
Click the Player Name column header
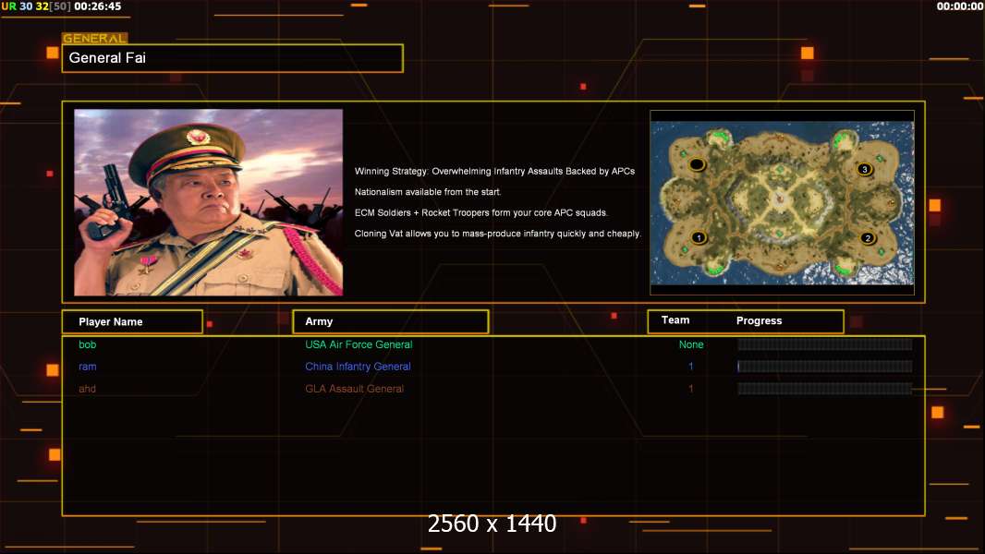click(x=132, y=321)
